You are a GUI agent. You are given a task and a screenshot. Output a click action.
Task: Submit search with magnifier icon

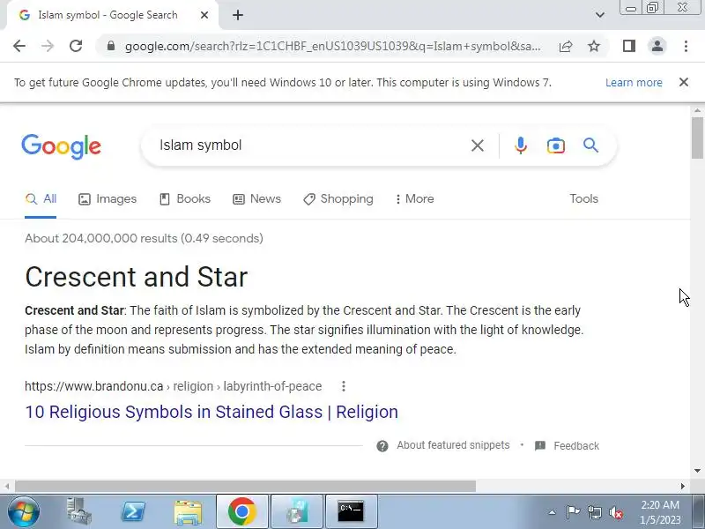590,145
